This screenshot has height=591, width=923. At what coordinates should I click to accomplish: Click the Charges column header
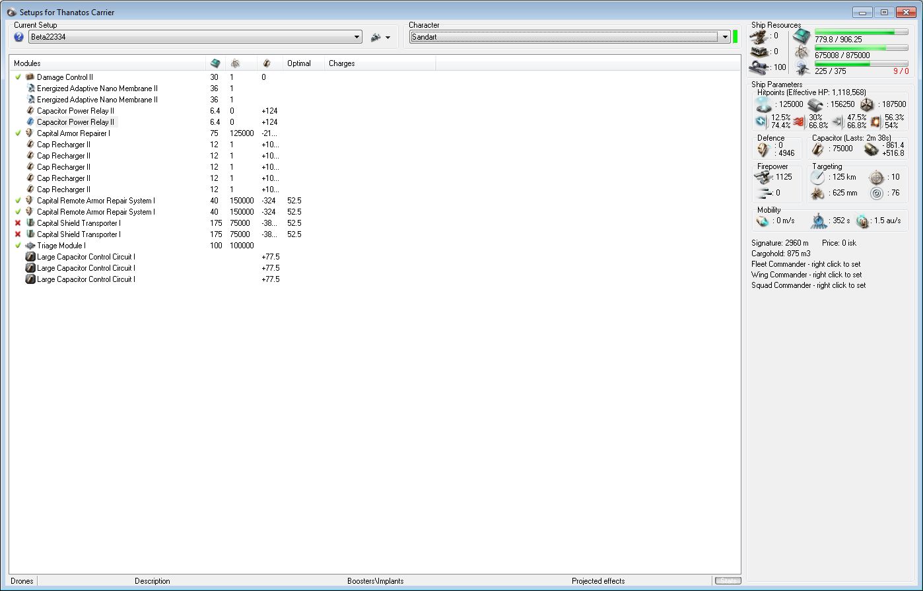pos(380,63)
